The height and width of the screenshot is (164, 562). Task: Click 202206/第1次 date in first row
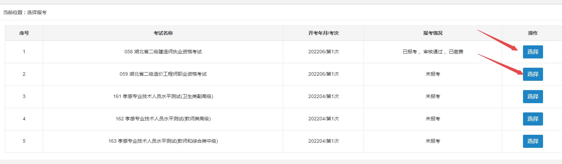[x=323, y=52]
